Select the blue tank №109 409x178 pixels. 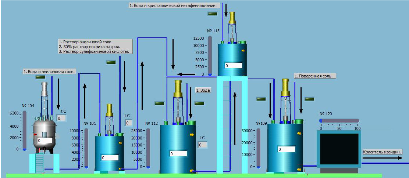(285, 148)
